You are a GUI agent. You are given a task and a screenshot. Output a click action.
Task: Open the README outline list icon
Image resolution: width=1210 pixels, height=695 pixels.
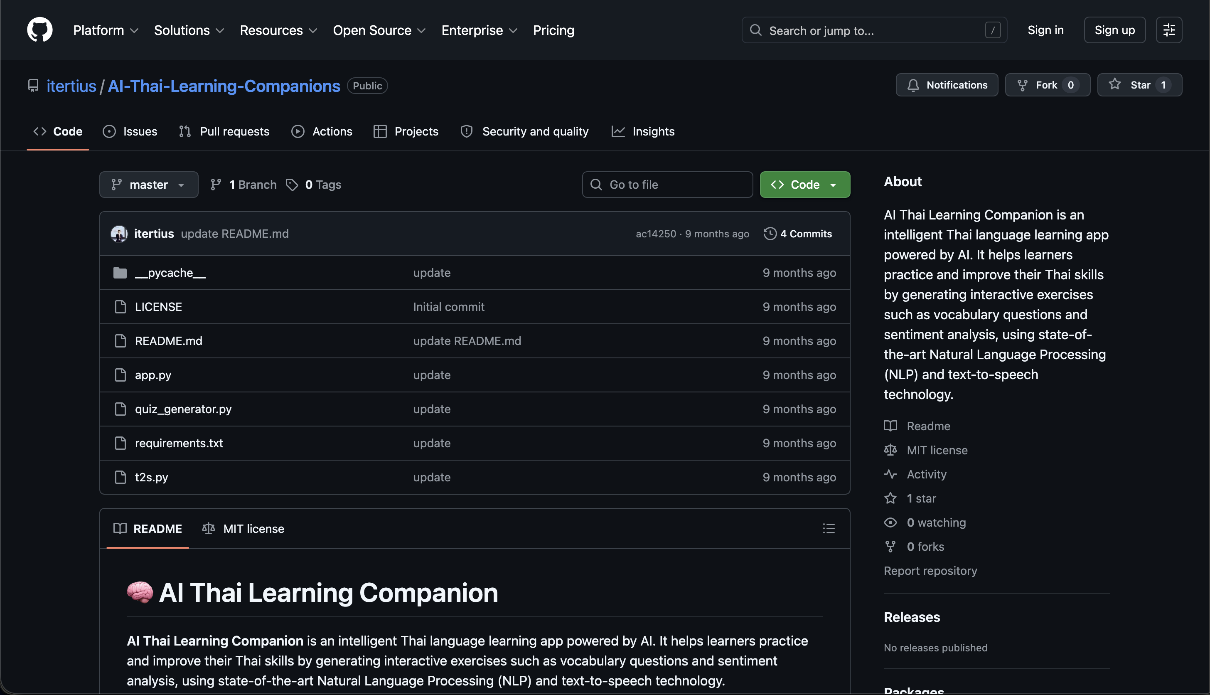click(829, 528)
